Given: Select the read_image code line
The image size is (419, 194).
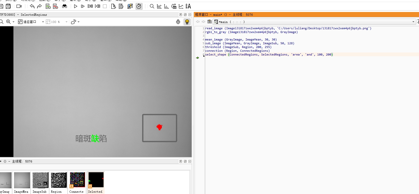Looking at the screenshot, I should click(x=288, y=28).
